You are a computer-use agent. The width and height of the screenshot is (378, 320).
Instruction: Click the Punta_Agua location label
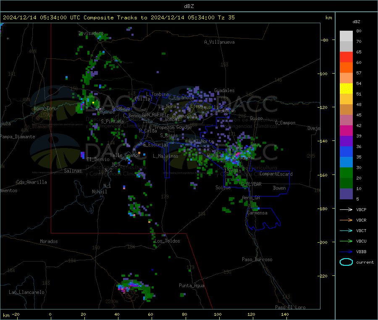(x=192, y=286)
